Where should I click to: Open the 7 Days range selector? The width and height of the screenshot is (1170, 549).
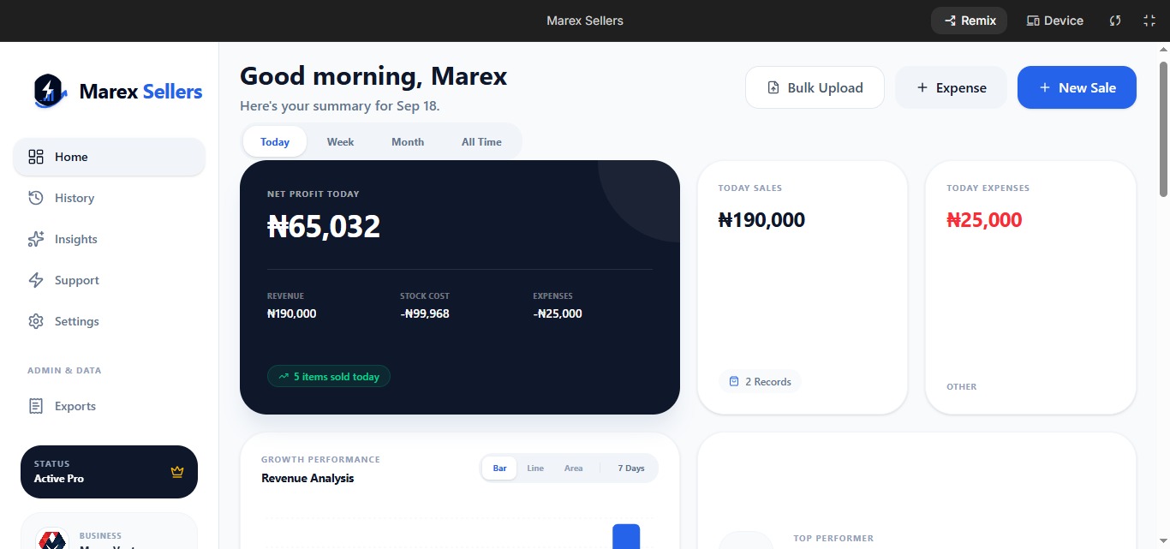click(631, 468)
